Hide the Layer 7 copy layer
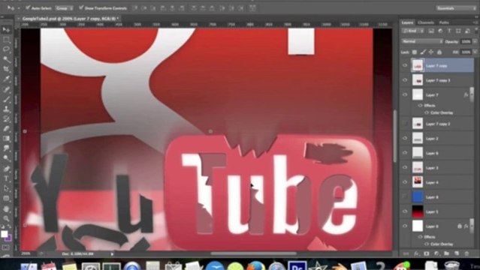This screenshot has height=270, width=480. tap(405, 65)
